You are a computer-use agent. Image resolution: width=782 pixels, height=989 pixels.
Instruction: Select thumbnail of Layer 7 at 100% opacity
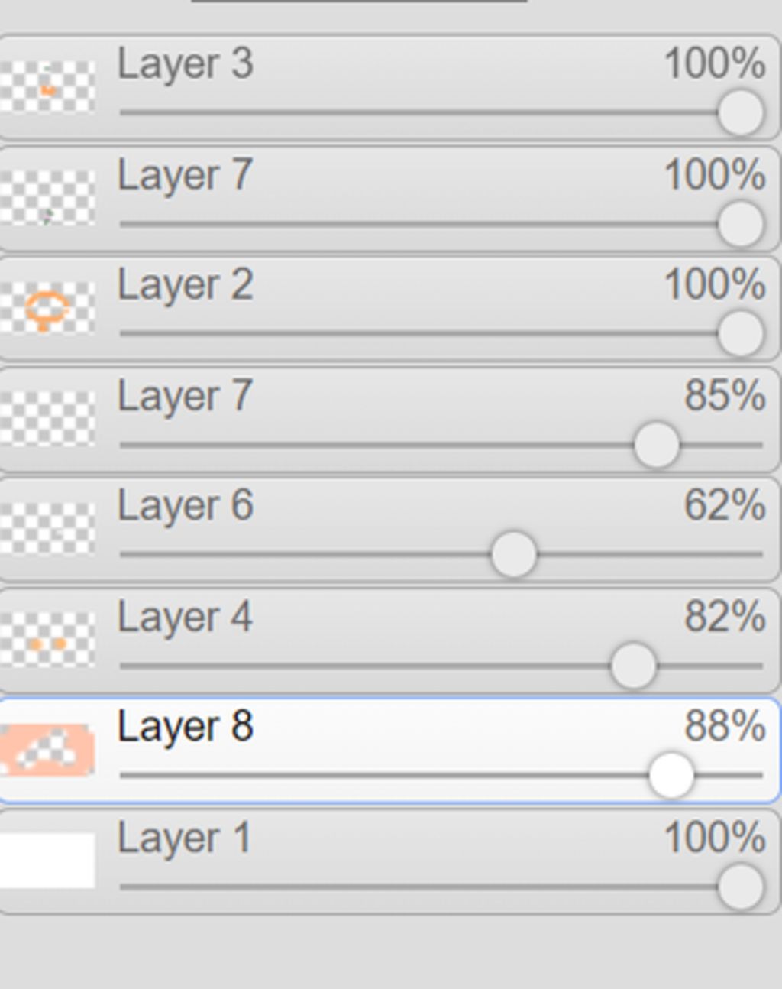47,197
